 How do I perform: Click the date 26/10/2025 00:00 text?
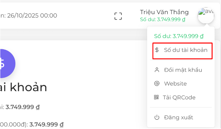tap(32, 15)
